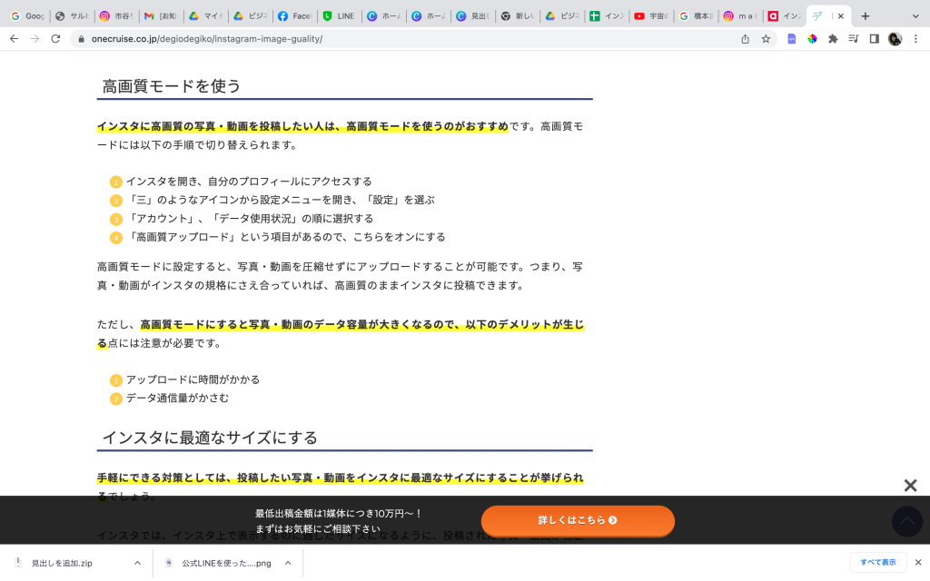Close the bottom promotion banner
The height and width of the screenshot is (581, 930).
(x=910, y=486)
